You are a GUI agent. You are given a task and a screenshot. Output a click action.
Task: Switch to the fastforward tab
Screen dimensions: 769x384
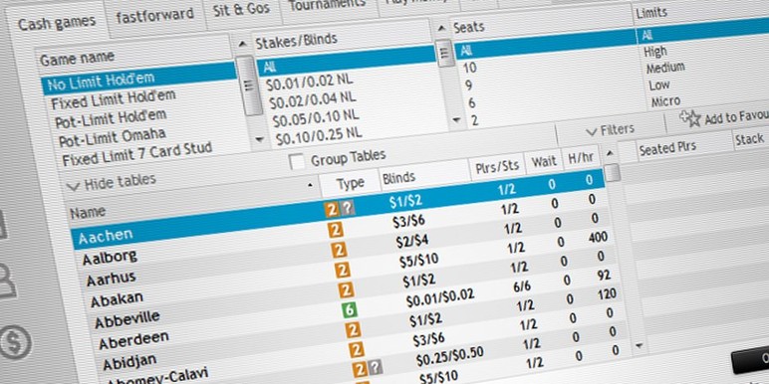pyautogui.click(x=154, y=15)
